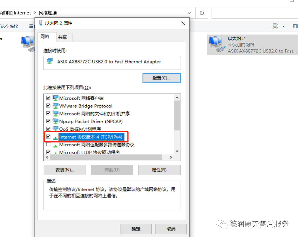The height and width of the screenshot is (237, 298).
Task: Switch to the 共享 tab
Action: [63, 37]
